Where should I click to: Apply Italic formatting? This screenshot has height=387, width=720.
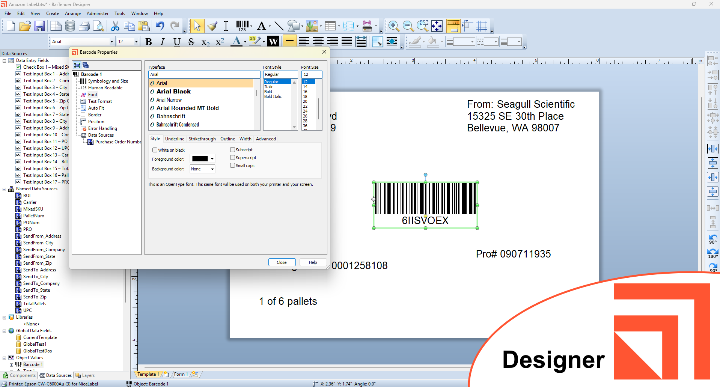(163, 42)
